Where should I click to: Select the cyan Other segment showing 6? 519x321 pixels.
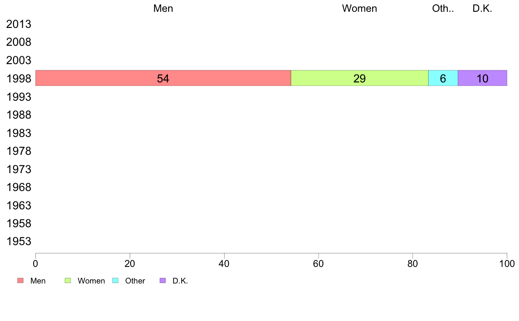(x=443, y=78)
